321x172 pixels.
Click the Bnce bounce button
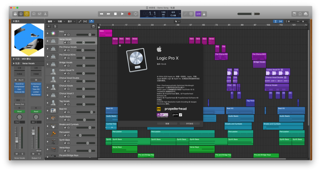tap(39, 150)
